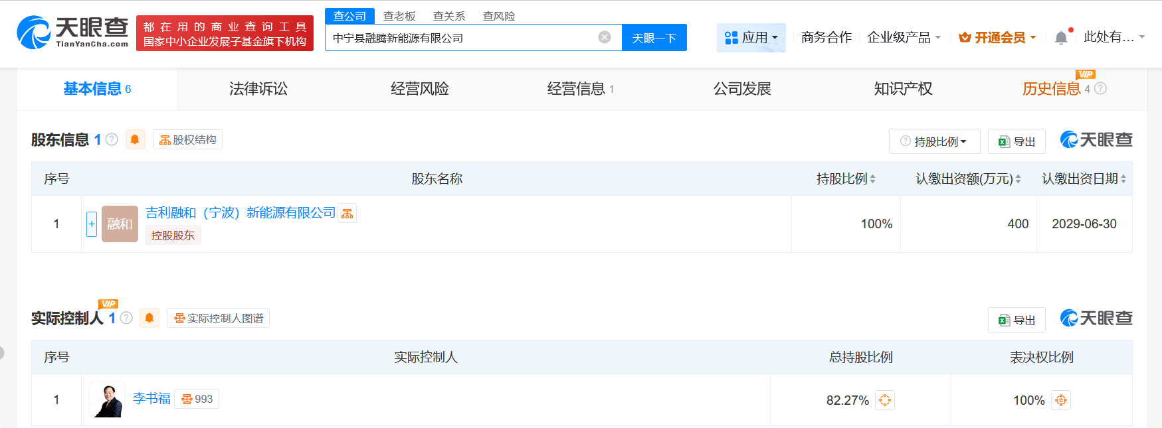Click the 融和 company logo thumbnail

click(x=120, y=224)
